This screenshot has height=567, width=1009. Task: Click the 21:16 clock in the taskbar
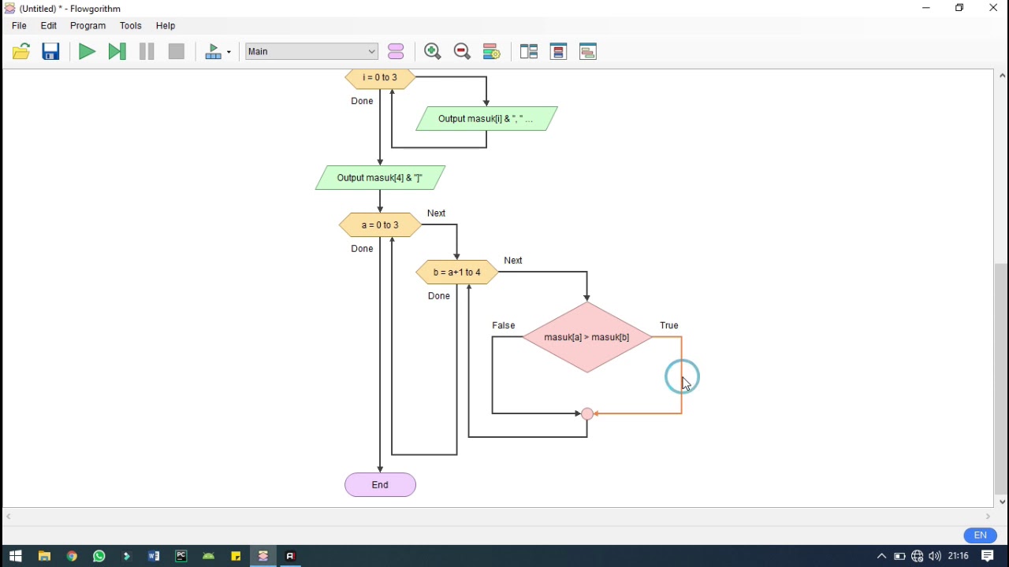click(x=959, y=556)
